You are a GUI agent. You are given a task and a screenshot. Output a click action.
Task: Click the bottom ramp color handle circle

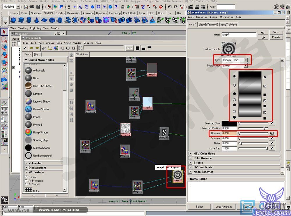(234, 117)
